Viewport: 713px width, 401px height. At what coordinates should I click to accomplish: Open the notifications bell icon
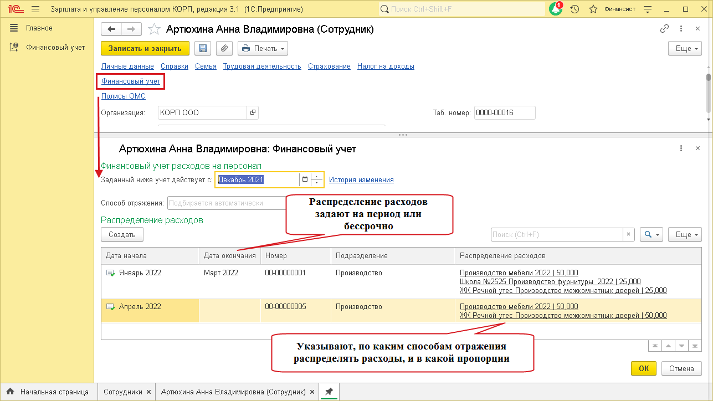556,9
